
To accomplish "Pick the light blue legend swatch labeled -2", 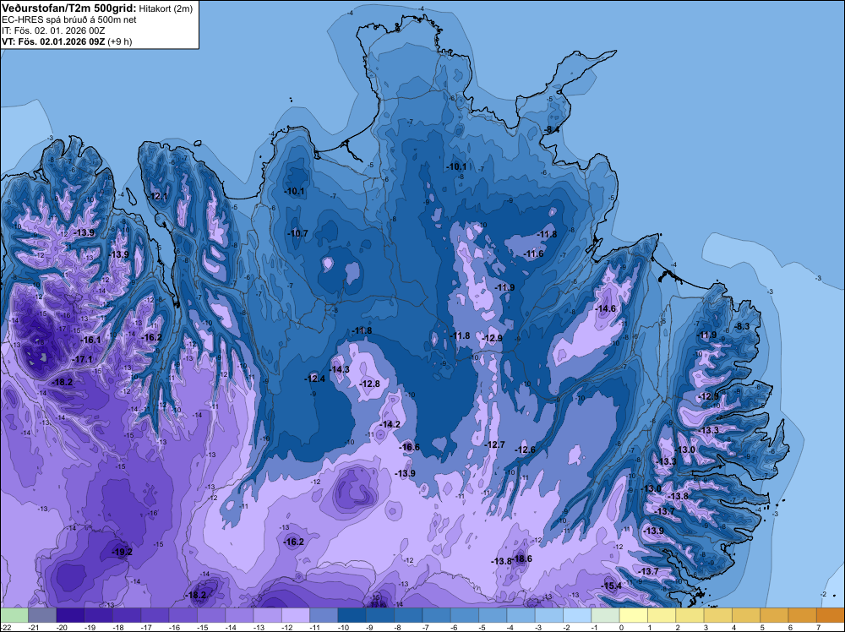I will tap(577, 615).
